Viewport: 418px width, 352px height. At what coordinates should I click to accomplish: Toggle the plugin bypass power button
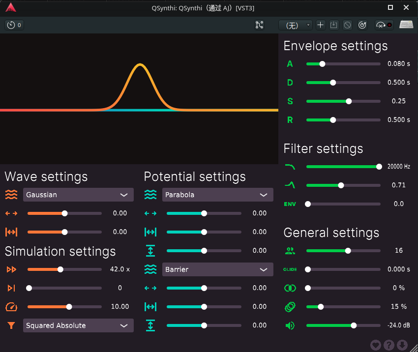coord(362,25)
